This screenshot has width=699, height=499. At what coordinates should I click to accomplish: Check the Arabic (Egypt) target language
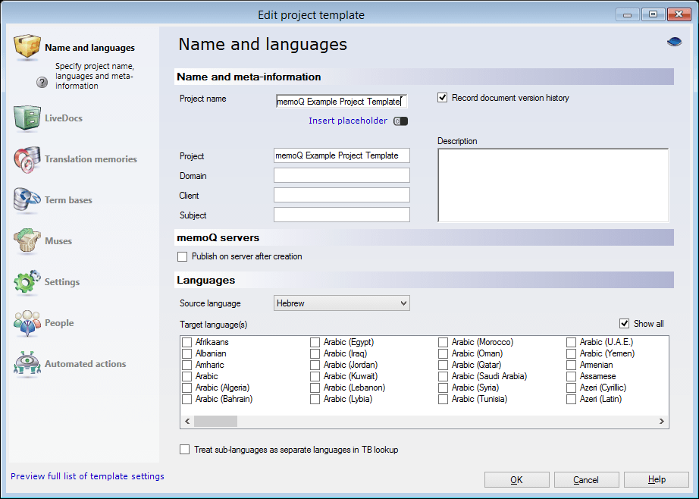click(315, 343)
